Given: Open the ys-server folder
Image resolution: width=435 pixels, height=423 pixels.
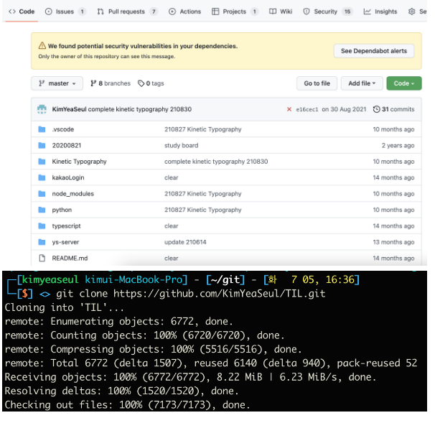Looking at the screenshot, I should pyautogui.click(x=65, y=242).
